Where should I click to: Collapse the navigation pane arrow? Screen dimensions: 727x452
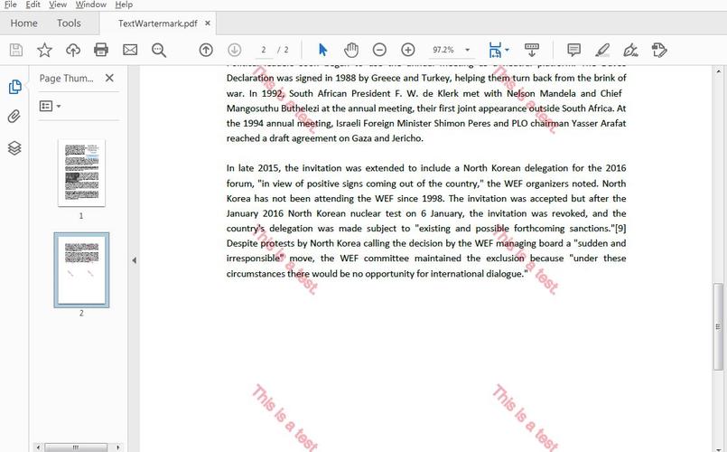pos(134,260)
